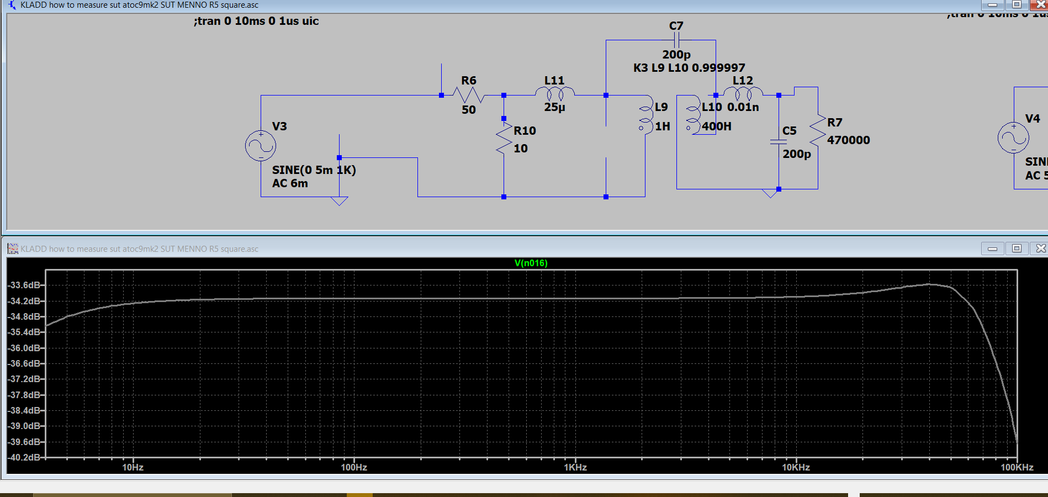
Task: Click the SINE(0 5m 1K) source value
Action: pos(314,170)
